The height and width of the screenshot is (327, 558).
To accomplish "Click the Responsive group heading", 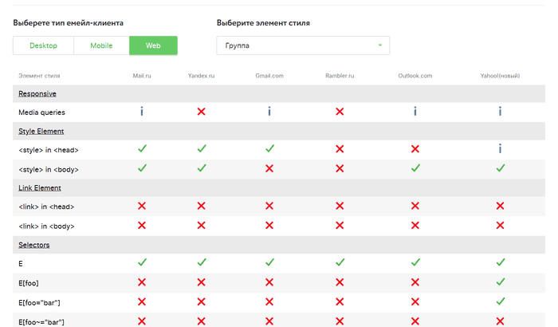I will 37,93.
